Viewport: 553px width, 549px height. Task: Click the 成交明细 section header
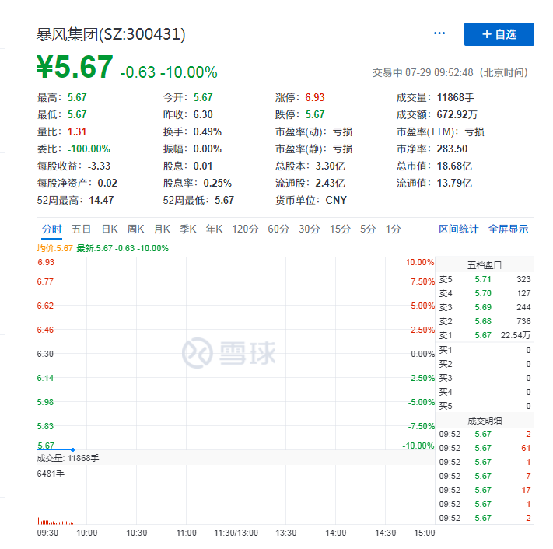pos(485,421)
